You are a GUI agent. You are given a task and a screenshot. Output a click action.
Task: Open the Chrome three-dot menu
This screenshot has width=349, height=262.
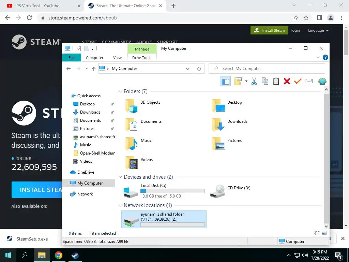[342, 18]
